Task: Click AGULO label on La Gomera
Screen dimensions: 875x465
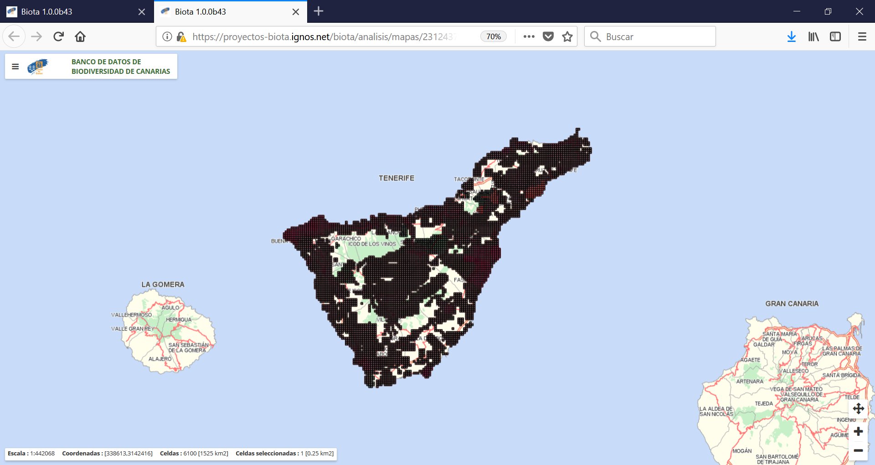Action: point(170,308)
